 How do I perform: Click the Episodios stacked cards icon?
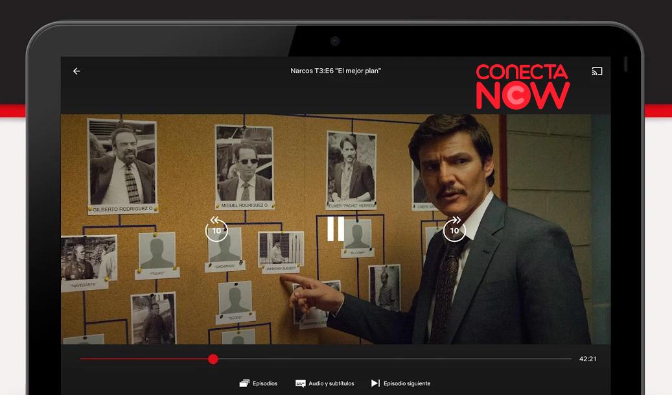coord(244,383)
